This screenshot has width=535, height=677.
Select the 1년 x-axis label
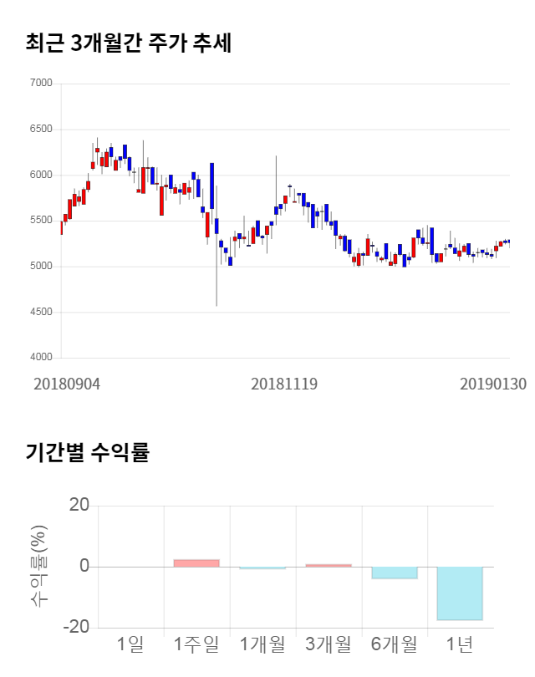(x=459, y=644)
